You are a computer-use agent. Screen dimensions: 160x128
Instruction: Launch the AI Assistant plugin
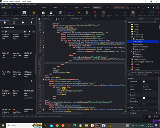(15, 14)
